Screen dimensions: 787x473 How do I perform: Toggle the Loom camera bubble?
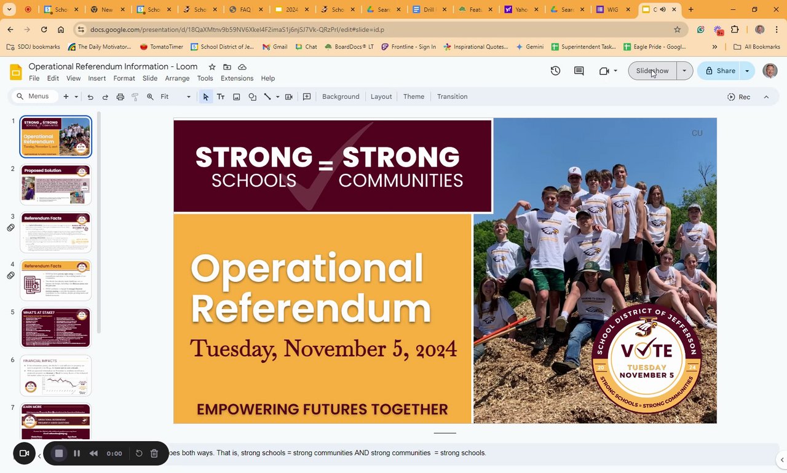coord(24,453)
